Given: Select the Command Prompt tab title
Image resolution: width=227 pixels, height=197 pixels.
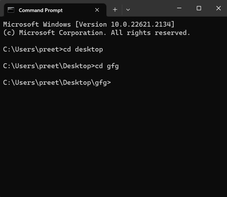Looking at the screenshot, I should (x=40, y=10).
